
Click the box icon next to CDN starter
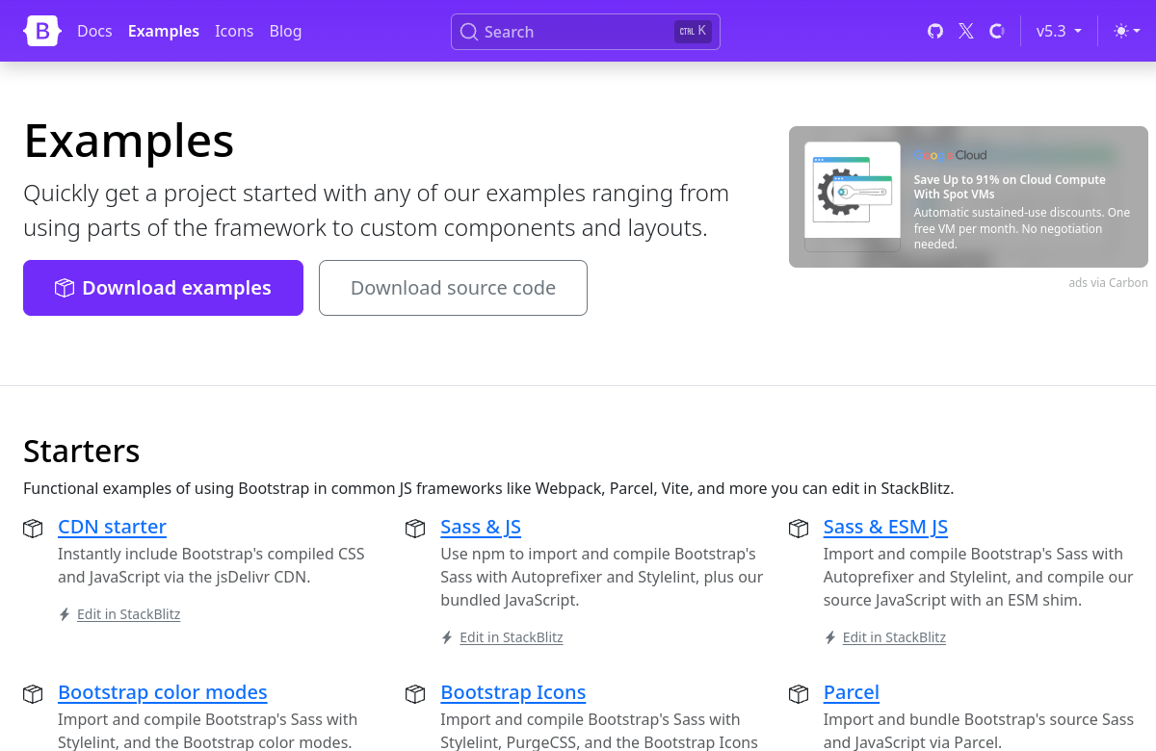(33, 529)
